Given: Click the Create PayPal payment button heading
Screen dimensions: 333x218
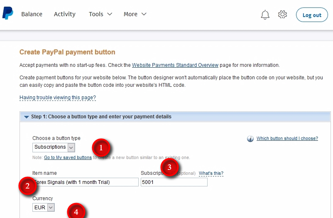Looking at the screenshot, I should (67, 52).
